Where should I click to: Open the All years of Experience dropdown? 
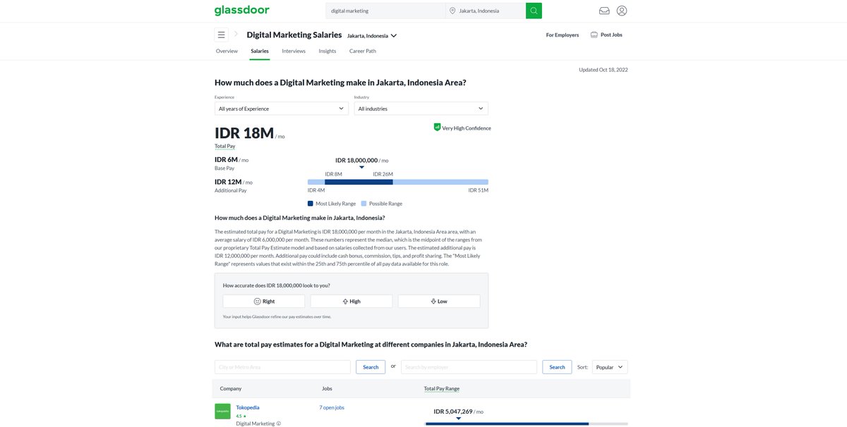tap(281, 109)
